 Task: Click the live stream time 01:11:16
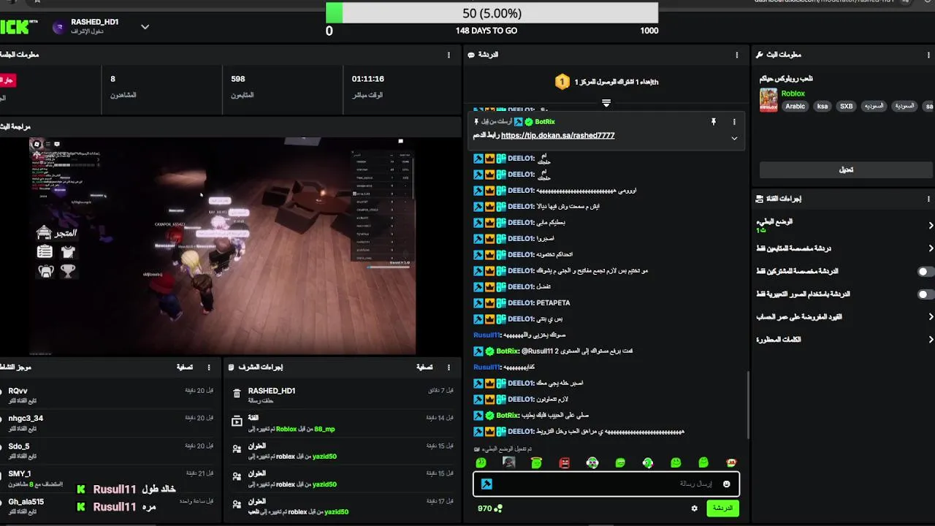(x=367, y=79)
